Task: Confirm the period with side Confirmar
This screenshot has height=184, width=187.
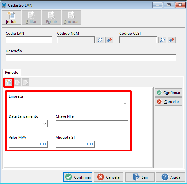Action: point(169,93)
